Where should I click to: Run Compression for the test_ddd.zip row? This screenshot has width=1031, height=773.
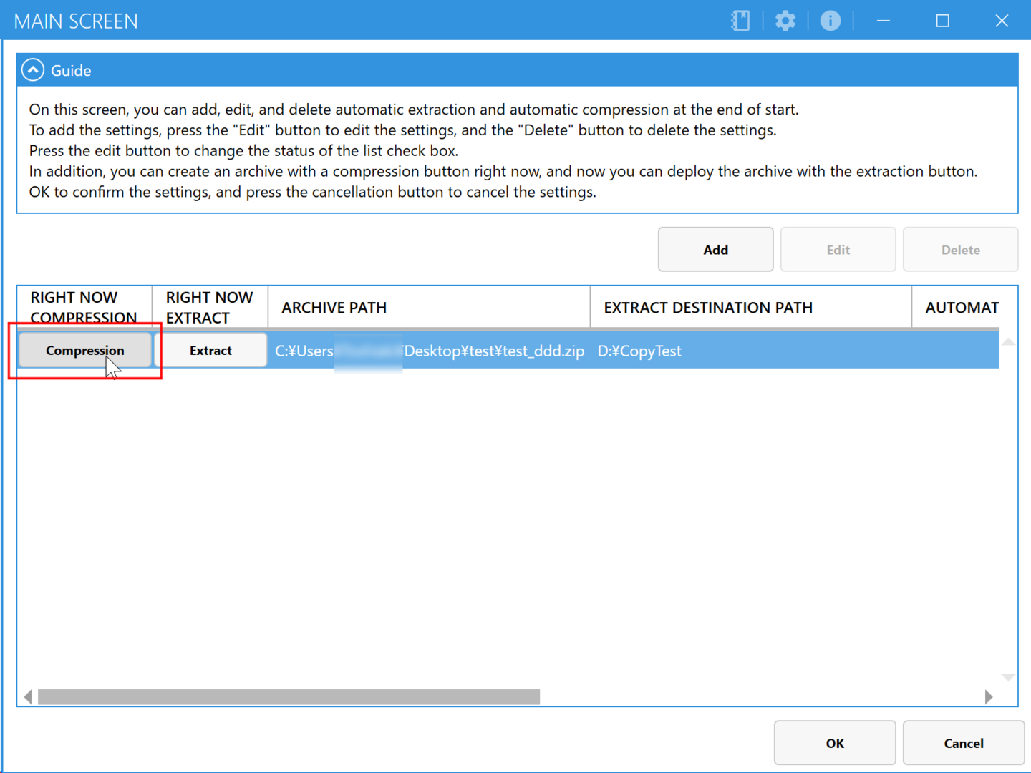[x=84, y=351]
